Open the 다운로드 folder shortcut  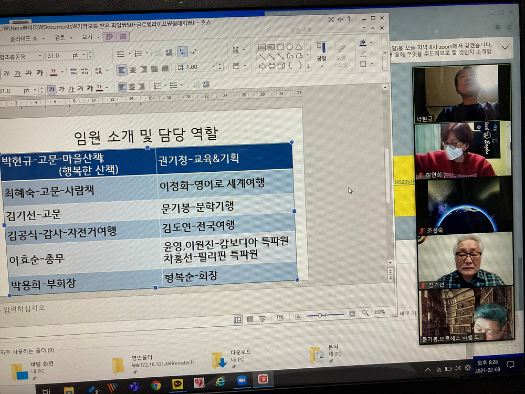pos(219,360)
